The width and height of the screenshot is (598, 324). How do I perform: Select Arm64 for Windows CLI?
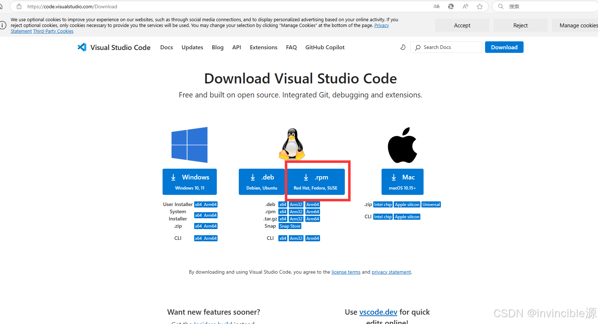[210, 238]
